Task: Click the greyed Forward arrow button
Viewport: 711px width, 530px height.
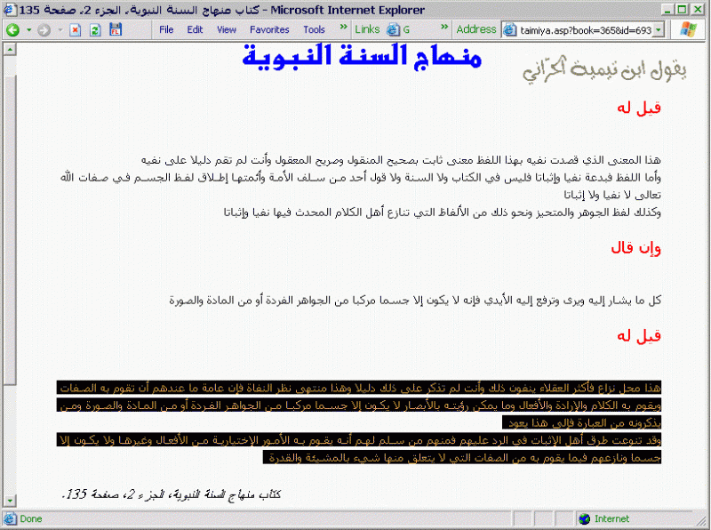Action: tap(44, 30)
